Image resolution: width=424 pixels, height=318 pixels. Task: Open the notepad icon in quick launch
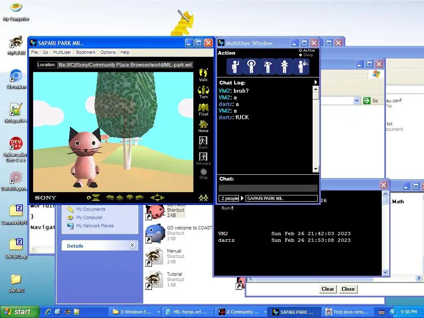click(x=77, y=312)
